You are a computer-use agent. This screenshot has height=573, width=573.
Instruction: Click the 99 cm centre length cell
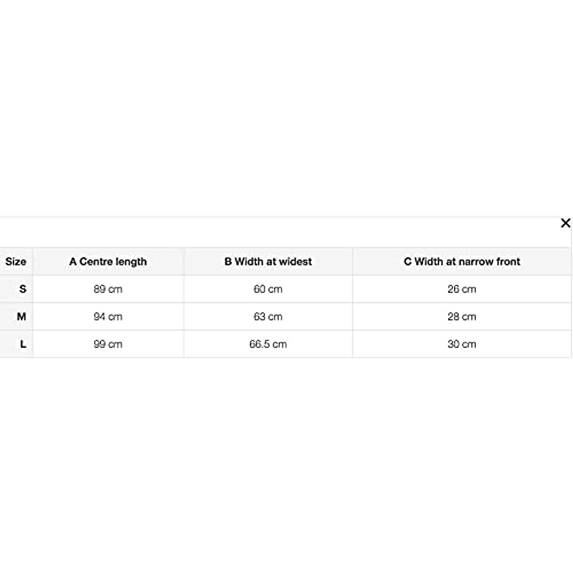coord(108,344)
